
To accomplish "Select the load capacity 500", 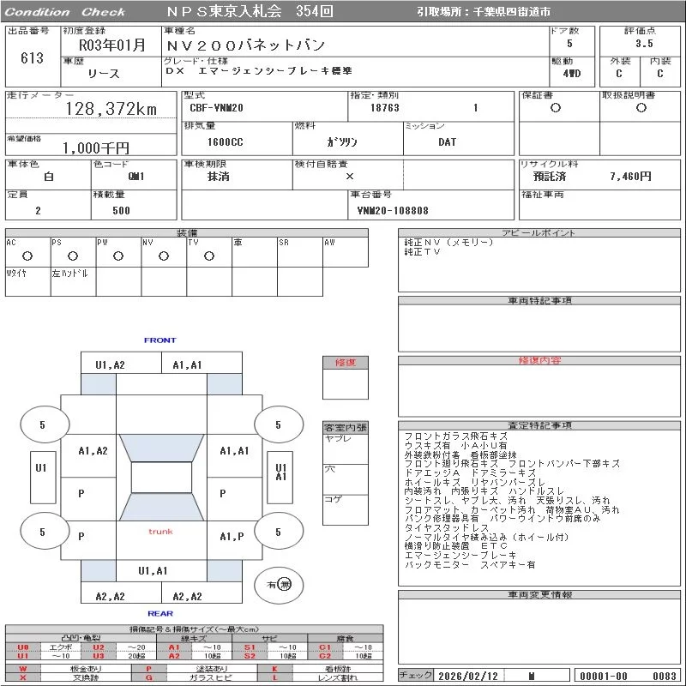I will (x=121, y=211).
